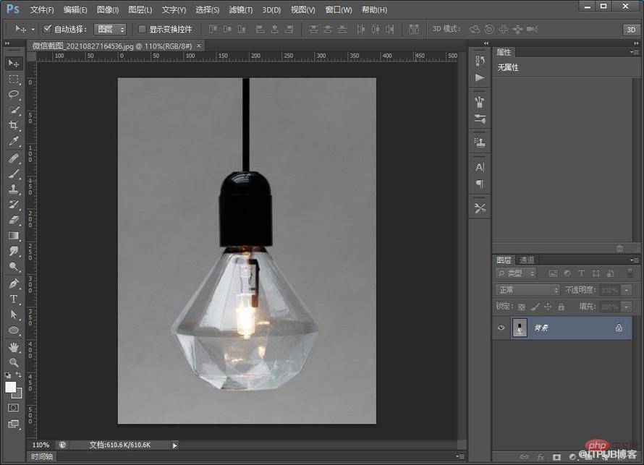Screen dimensions: 644x465
Task: Select the Hand tool
Action: point(14,348)
